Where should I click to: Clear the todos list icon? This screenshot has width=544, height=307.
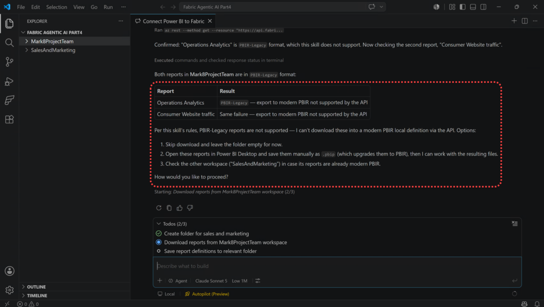click(x=514, y=224)
